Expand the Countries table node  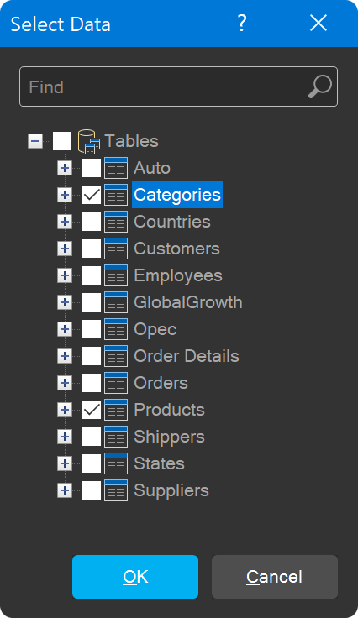[x=65, y=222]
